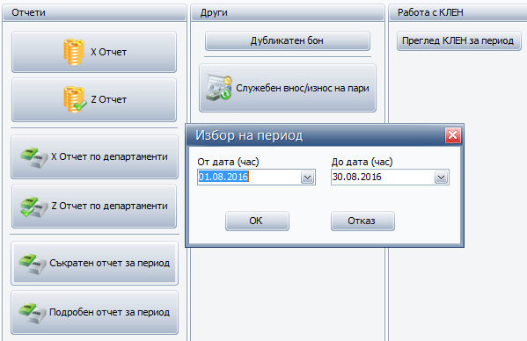Click the Отчети panel header

click(x=94, y=13)
